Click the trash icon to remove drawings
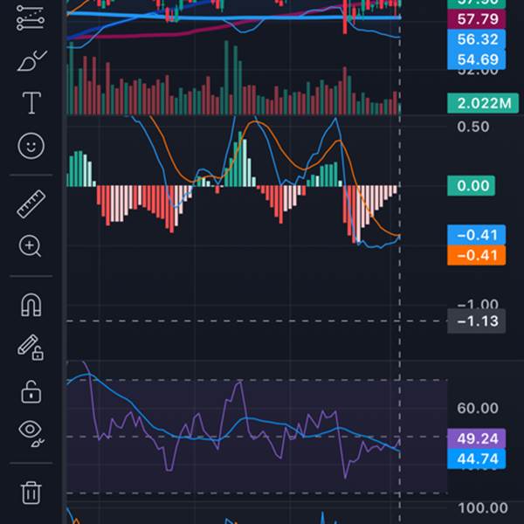 coord(31,493)
